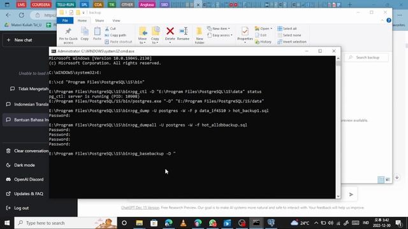
Task: Click the browser refresh button
Action: (21, 15)
